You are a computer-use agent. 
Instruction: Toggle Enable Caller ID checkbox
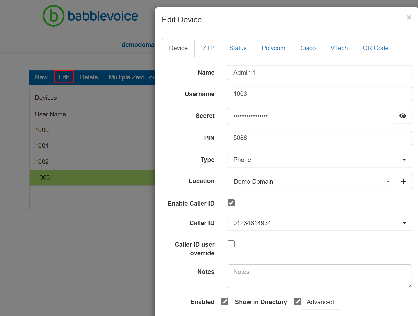point(231,203)
